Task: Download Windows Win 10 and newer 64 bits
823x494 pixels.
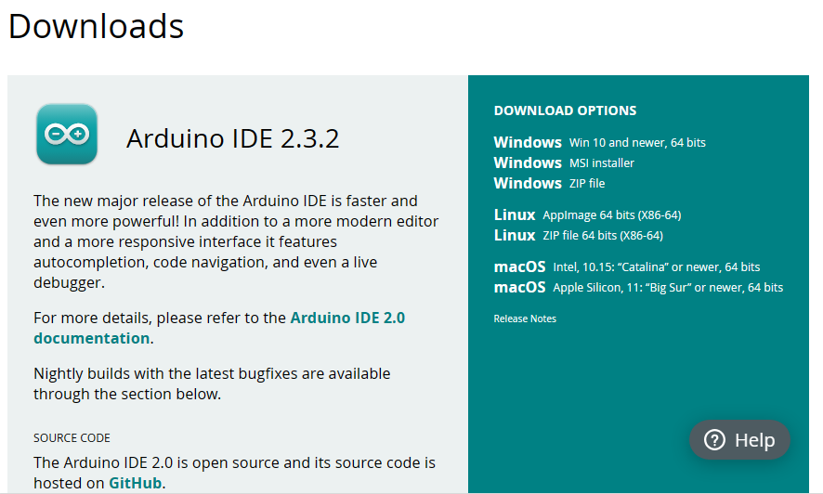Action: click(599, 142)
